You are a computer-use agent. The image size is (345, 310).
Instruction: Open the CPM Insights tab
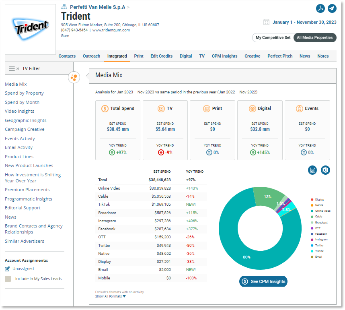coord(225,56)
